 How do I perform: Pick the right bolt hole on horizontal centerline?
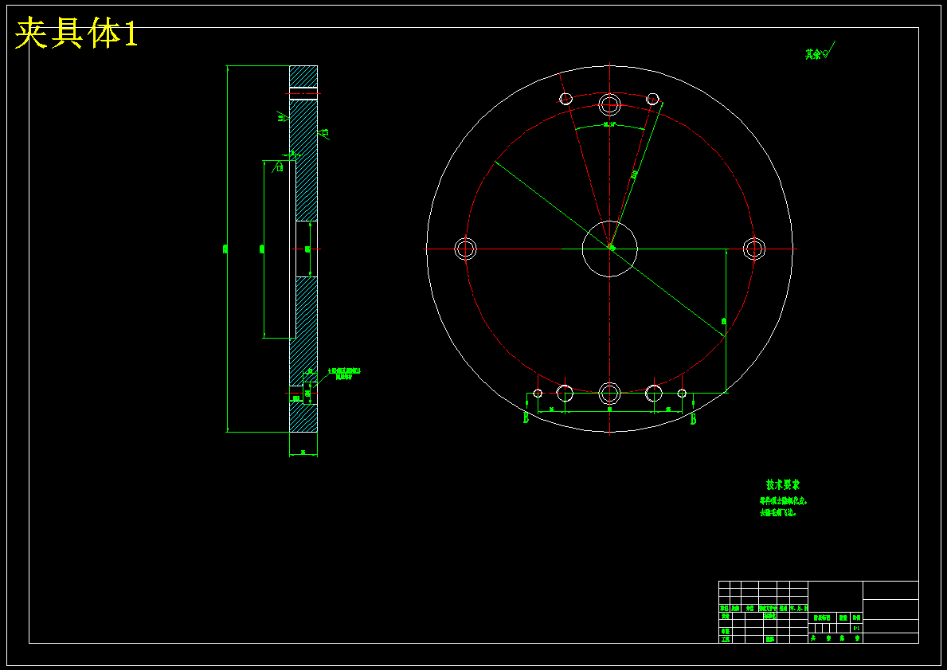coord(753,249)
